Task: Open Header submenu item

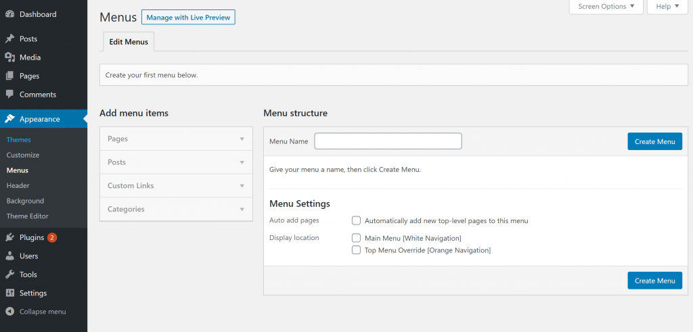Action: click(18, 185)
